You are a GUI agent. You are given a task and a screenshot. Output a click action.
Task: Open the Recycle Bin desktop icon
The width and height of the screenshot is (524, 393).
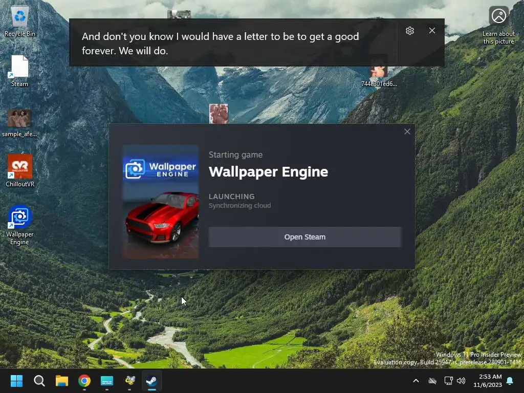click(20, 22)
